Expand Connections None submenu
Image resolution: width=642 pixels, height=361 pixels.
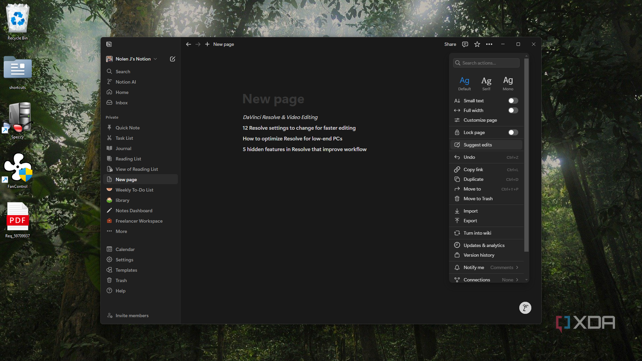coord(487,280)
